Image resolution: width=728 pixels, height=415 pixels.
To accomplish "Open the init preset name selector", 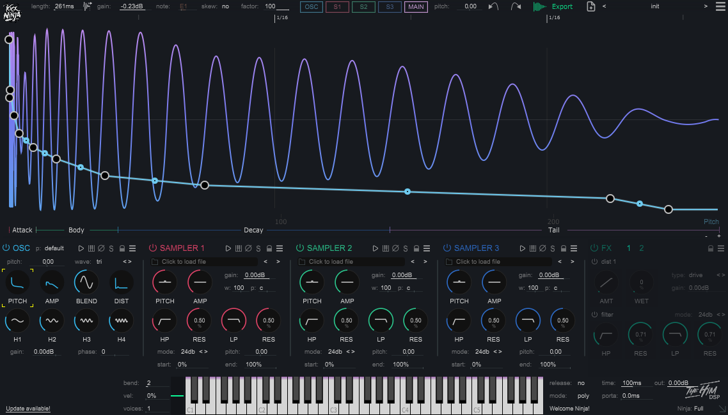I will (654, 6).
